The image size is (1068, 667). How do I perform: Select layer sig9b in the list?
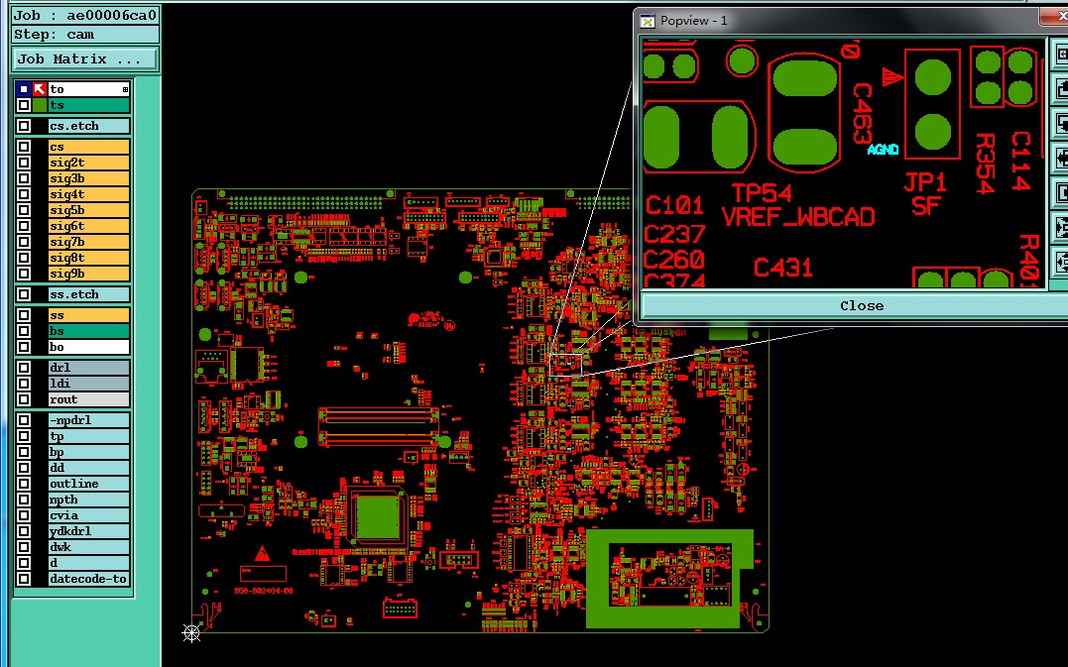[88, 274]
